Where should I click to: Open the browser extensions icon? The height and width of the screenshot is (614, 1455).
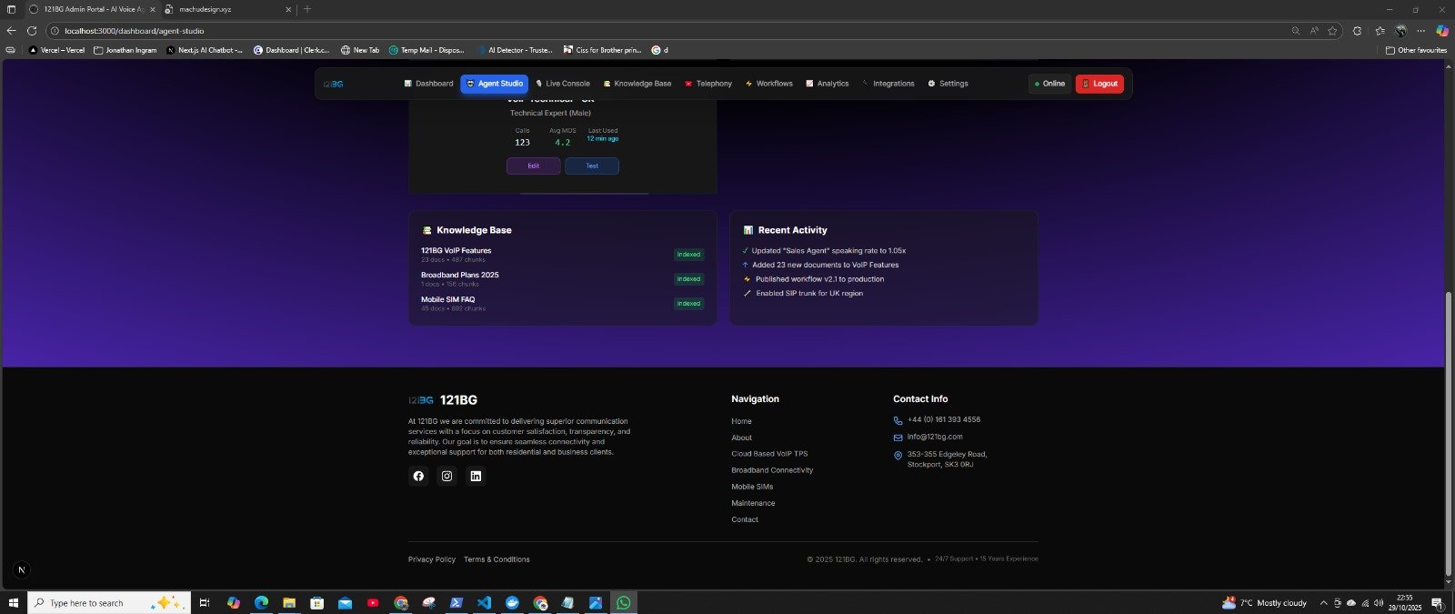[x=1357, y=31]
